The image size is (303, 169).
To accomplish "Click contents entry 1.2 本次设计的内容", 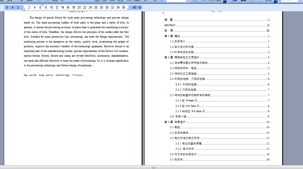I will [220, 47].
